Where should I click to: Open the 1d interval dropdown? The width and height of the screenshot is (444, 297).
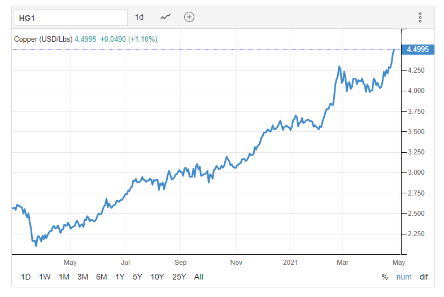pos(139,17)
